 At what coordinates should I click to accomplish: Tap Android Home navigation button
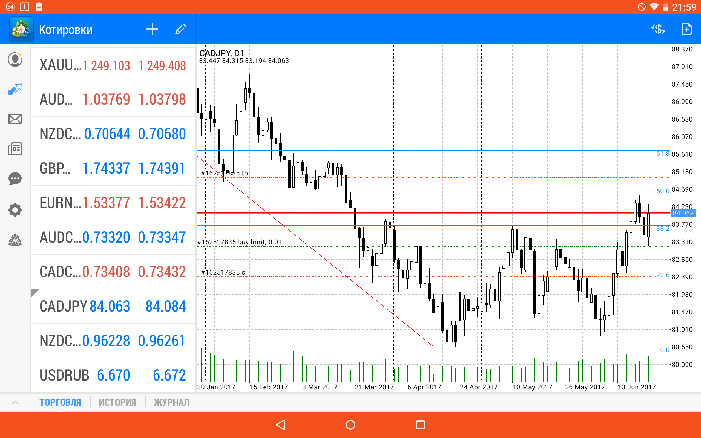[x=350, y=425]
